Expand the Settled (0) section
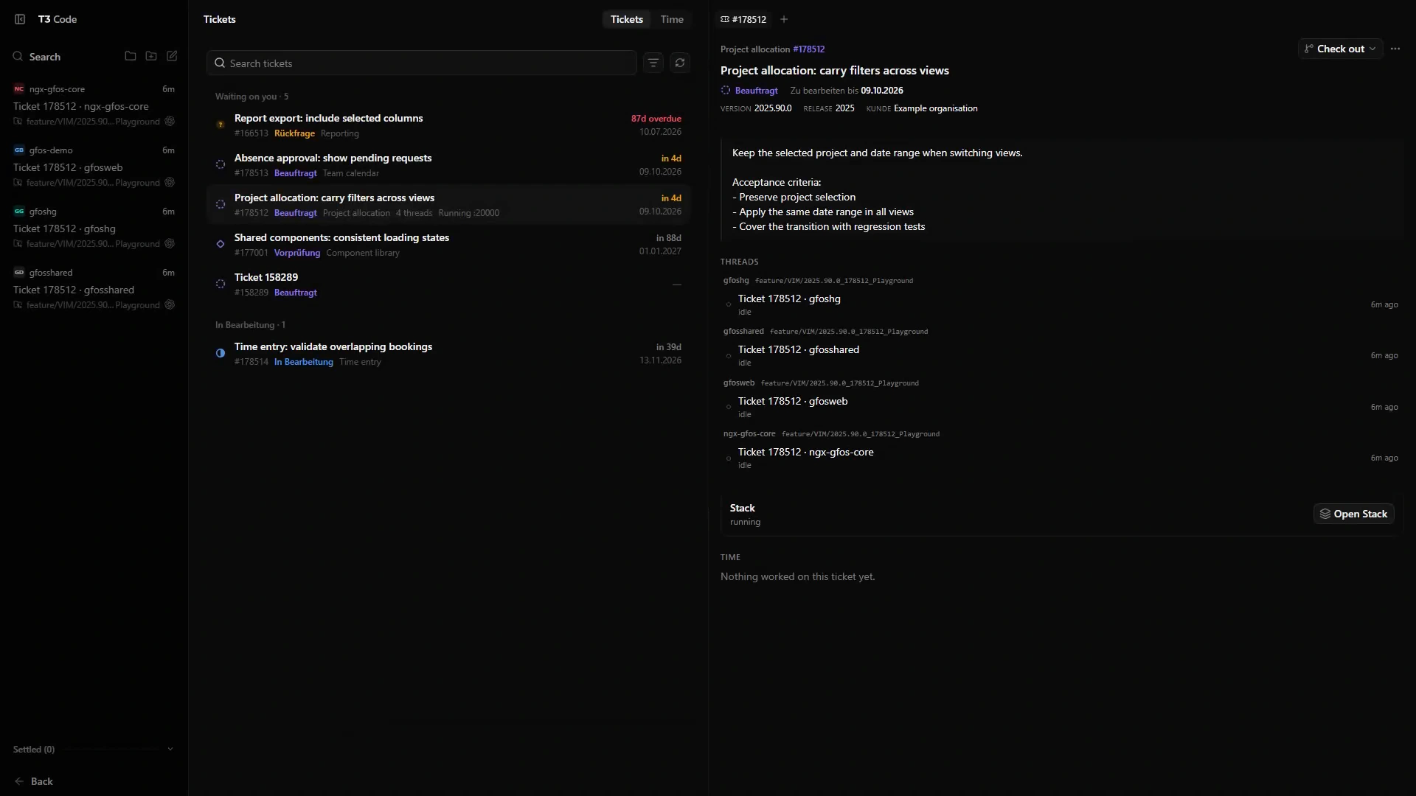This screenshot has width=1416, height=796. (94, 749)
